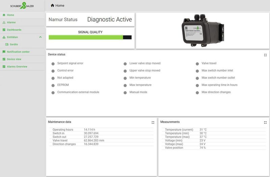Click Voltage (min) value 23 V
The height and width of the screenshot is (177, 270).
click(202, 141)
